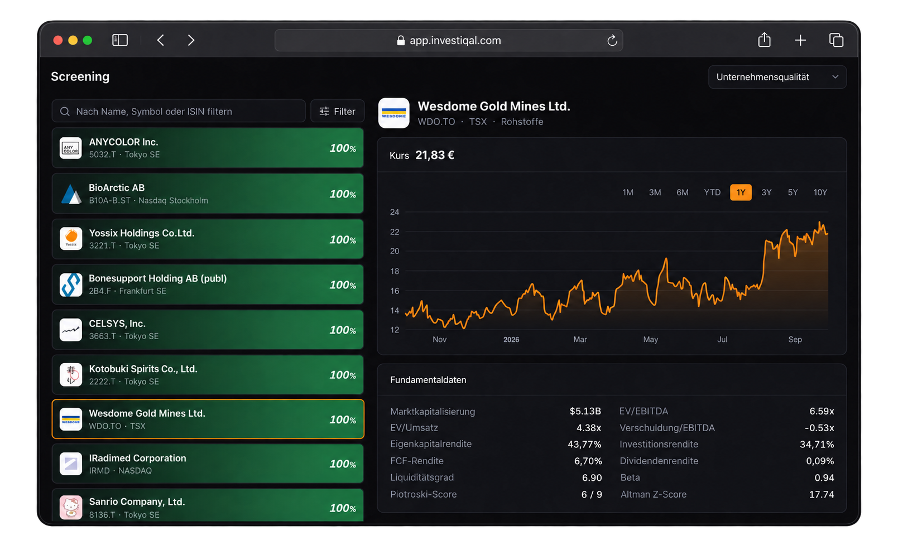Click the Screening page heading

coord(80,76)
